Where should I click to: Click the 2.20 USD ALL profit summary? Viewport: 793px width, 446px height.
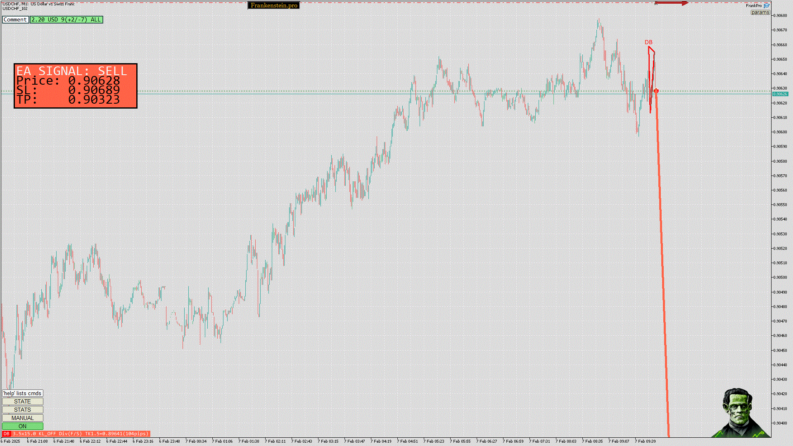(x=66, y=19)
